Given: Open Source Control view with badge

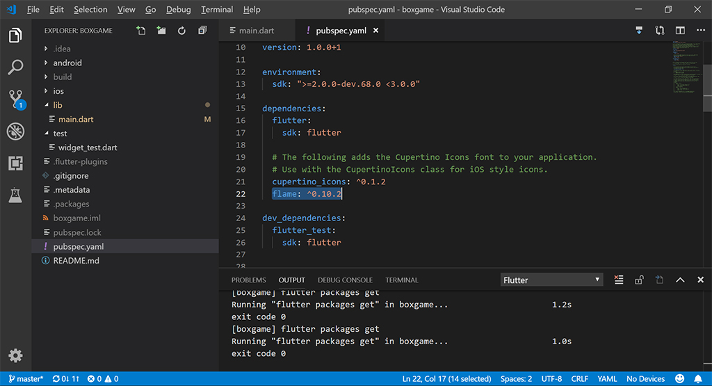Looking at the screenshot, I should [15, 99].
